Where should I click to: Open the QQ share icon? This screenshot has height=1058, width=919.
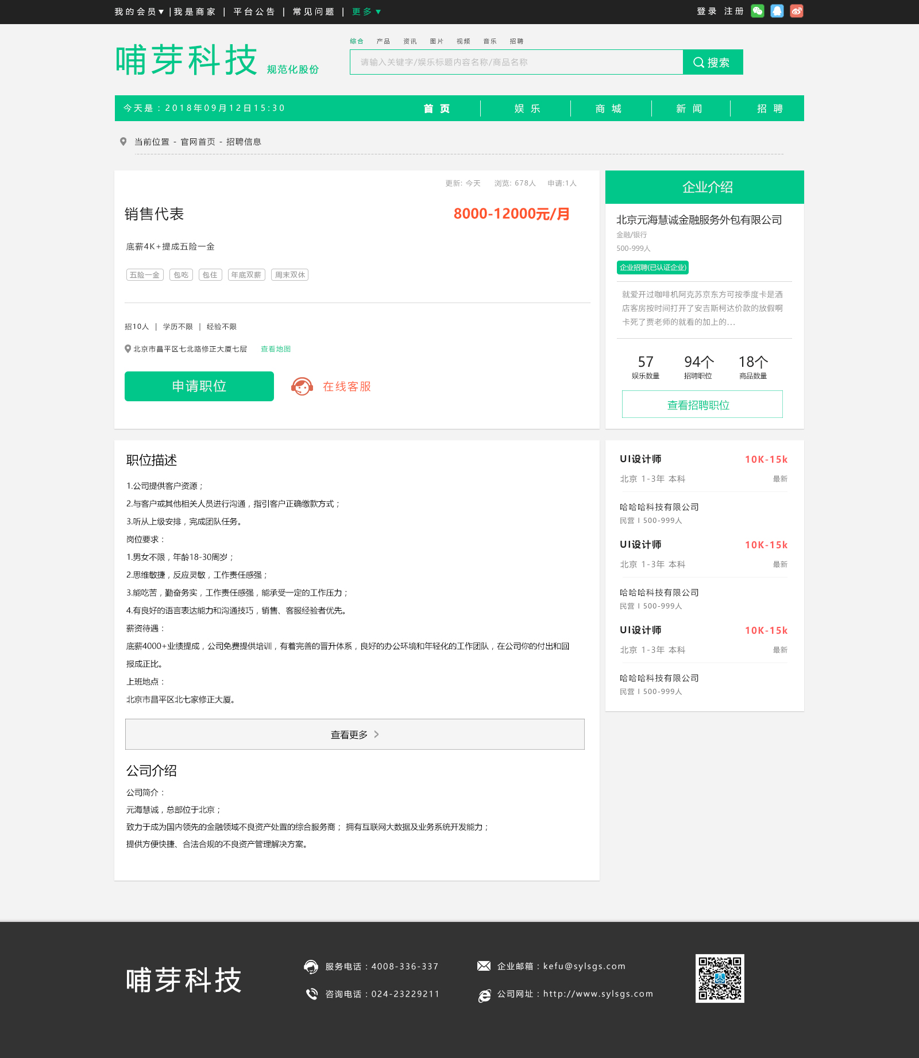coord(777,11)
